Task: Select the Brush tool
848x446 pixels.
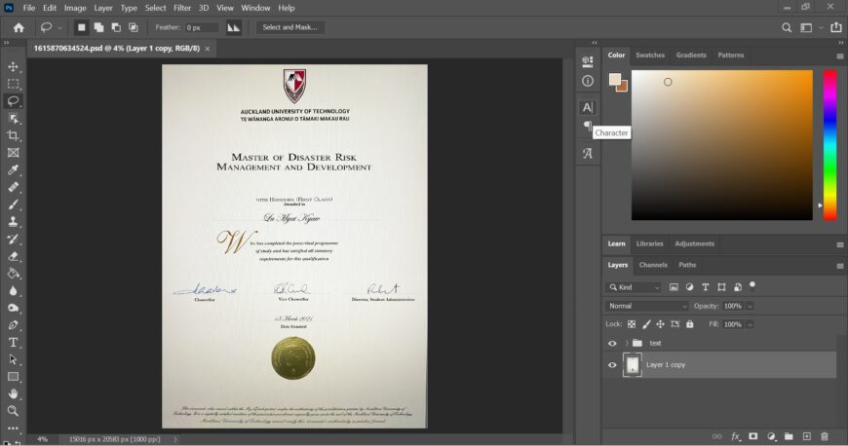Action: 13,204
